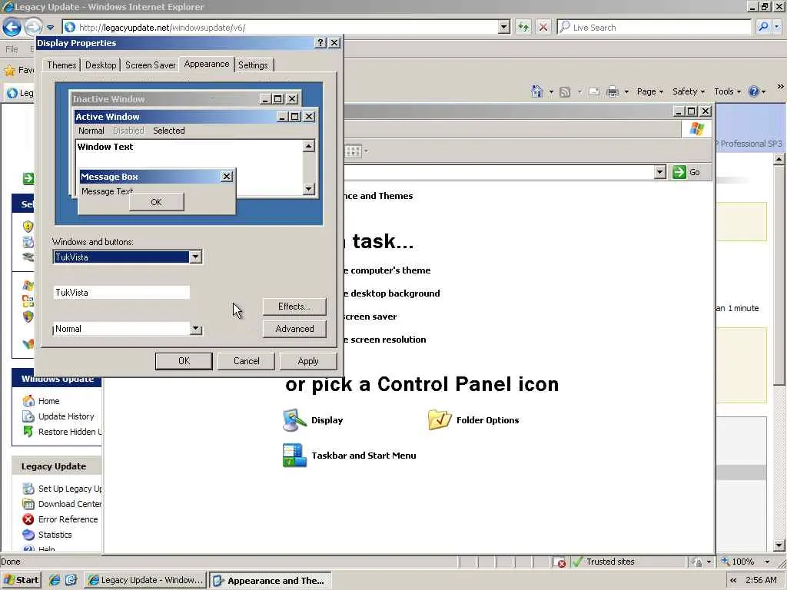Click the Views icon in Control Panel toolbar
Viewport: 787px width, 590px height.
point(353,151)
